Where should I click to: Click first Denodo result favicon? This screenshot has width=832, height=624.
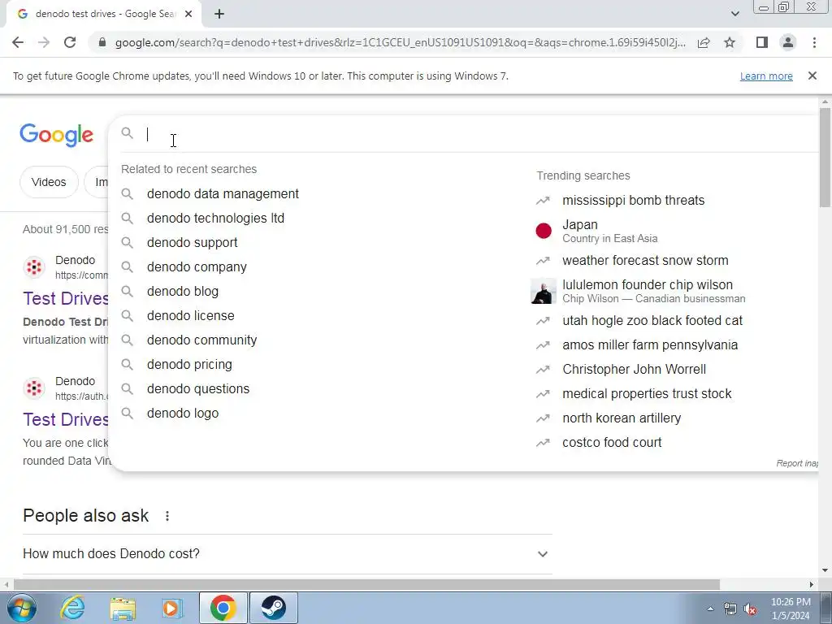point(34,266)
